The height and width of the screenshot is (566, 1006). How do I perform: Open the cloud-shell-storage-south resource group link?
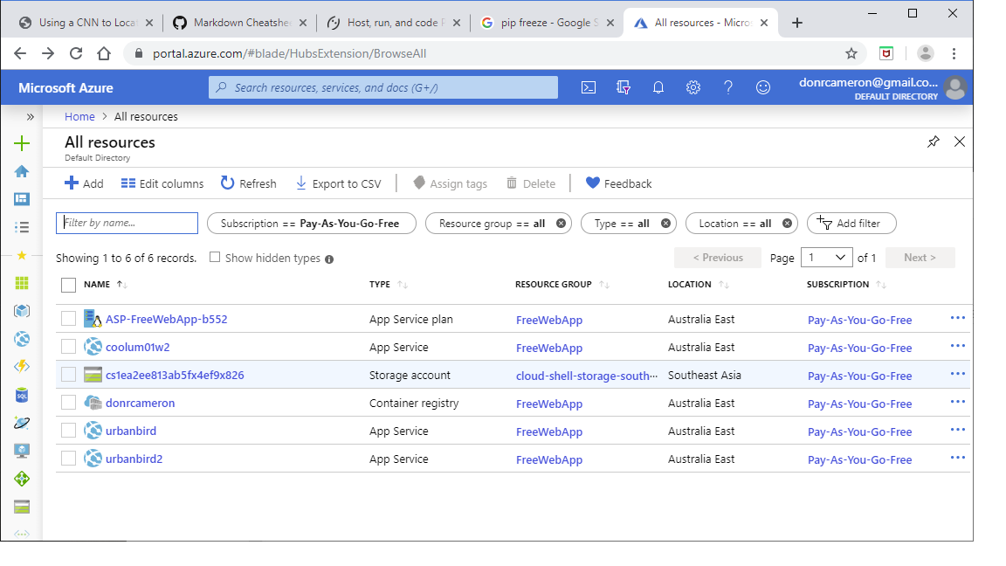click(x=587, y=376)
